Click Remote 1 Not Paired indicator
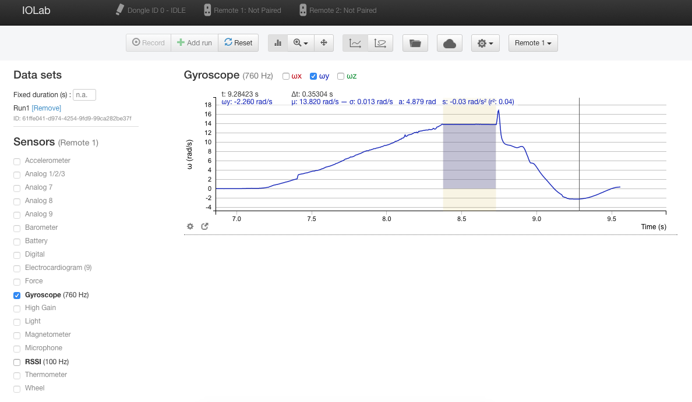 tap(242, 10)
